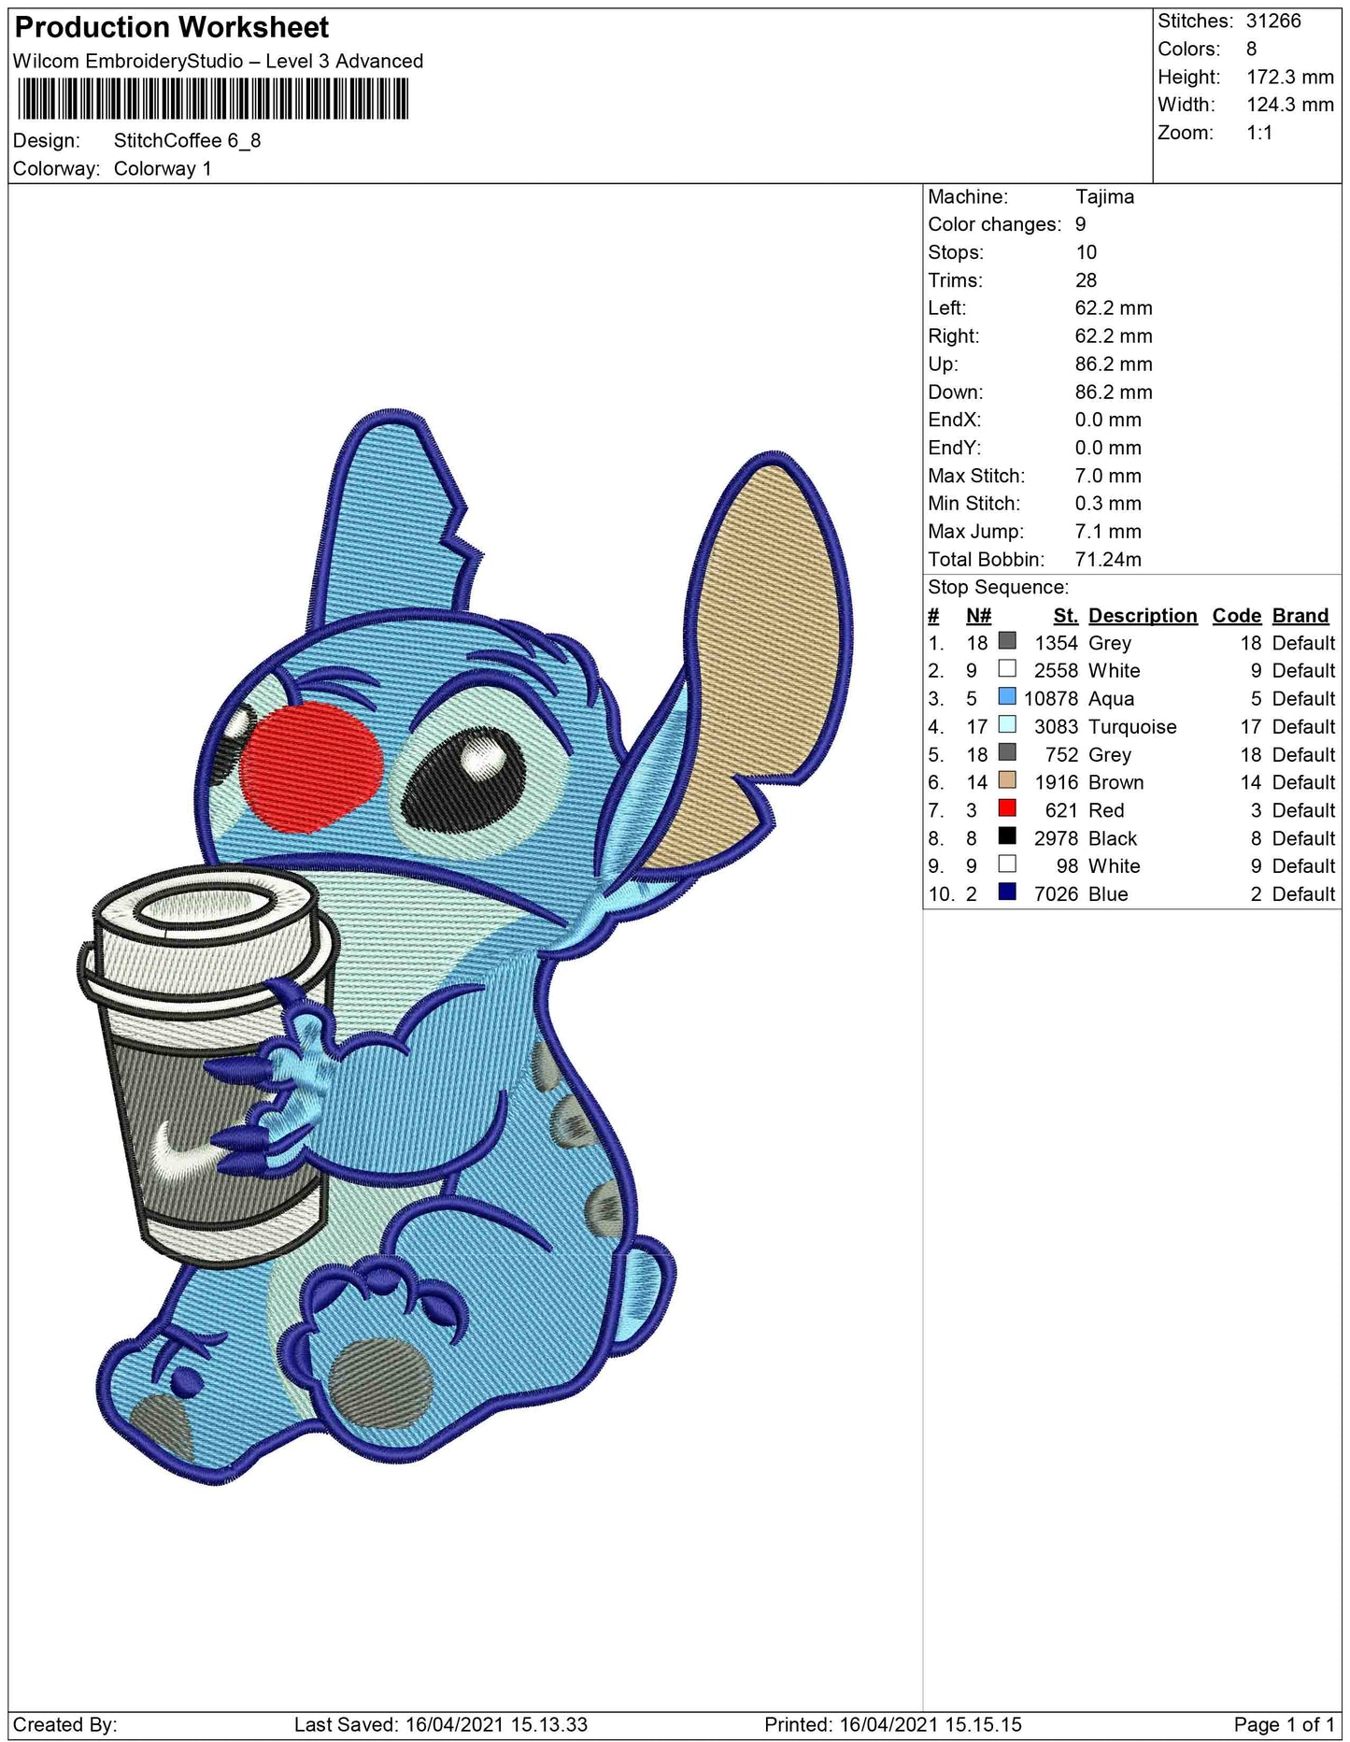Screen dimensions: 1350x1742
Task: Click the stitch count "3083"
Action: pyautogui.click(x=1056, y=727)
